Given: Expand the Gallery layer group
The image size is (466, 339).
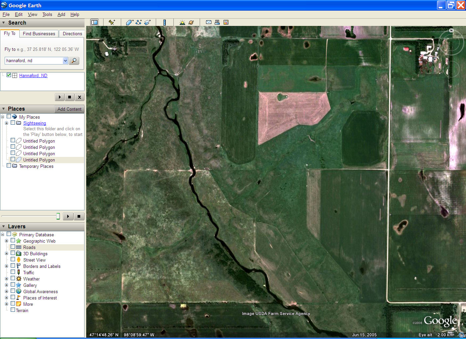Looking at the screenshot, I should [6, 285].
